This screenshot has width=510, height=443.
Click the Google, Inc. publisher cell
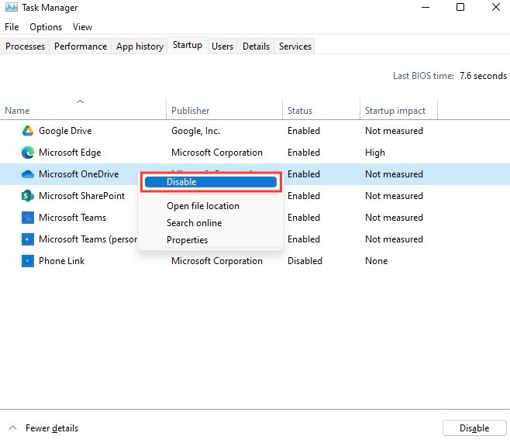click(x=195, y=131)
